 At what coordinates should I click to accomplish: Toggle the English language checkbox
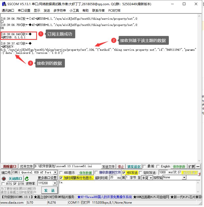[158, 166]
